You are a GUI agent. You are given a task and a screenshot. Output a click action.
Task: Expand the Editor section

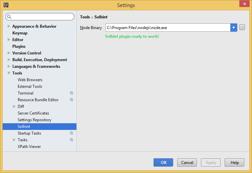tap(9, 39)
